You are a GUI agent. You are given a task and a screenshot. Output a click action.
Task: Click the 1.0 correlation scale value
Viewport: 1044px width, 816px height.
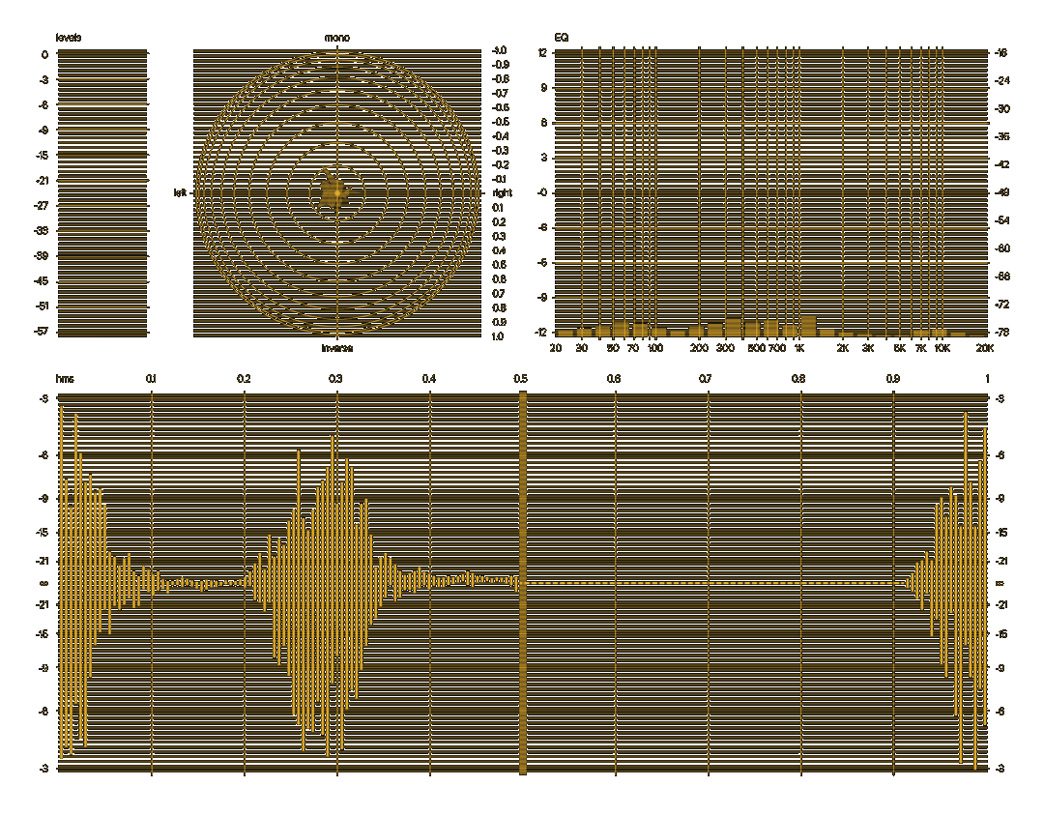coord(498,336)
